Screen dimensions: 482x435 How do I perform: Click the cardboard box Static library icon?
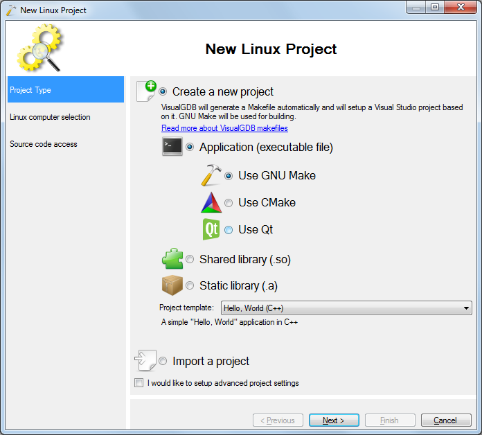(172, 285)
